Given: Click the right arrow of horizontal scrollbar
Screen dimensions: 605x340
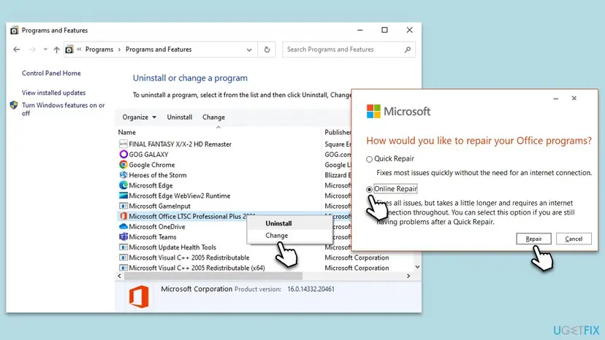Looking at the screenshot, I should pyautogui.click(x=408, y=276).
